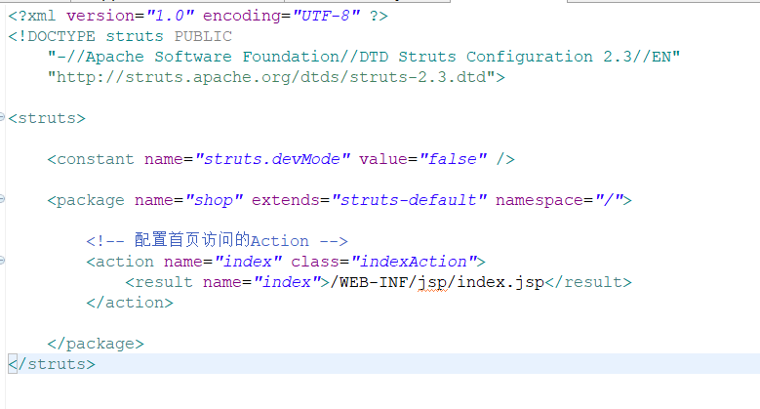Click the Chinese comment 配置首页访问的Action
This screenshot has height=409, width=760.
[x=221, y=240]
